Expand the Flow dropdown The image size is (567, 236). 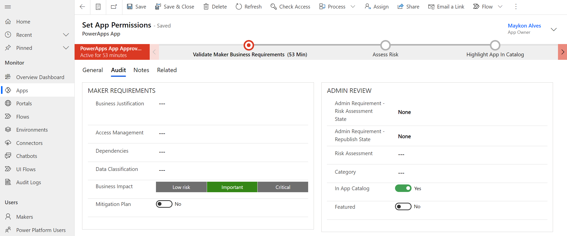click(500, 7)
